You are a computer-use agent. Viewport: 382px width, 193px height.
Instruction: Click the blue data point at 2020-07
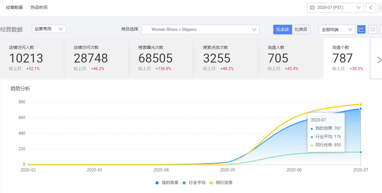pyautogui.click(x=360, y=109)
